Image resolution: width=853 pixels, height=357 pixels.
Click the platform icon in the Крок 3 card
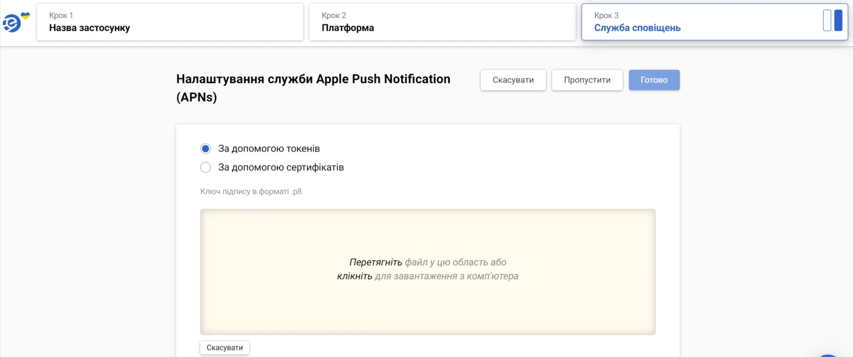click(832, 21)
